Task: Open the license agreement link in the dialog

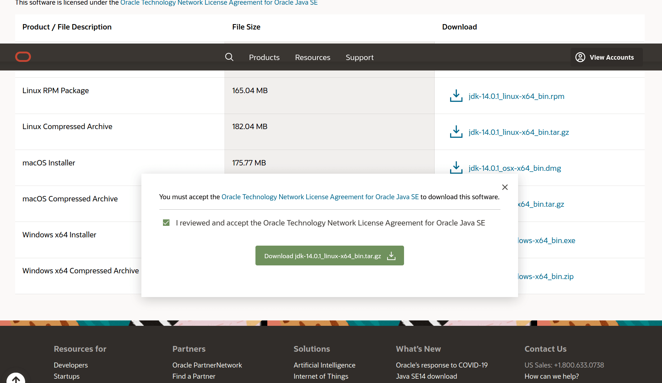Action: point(320,197)
